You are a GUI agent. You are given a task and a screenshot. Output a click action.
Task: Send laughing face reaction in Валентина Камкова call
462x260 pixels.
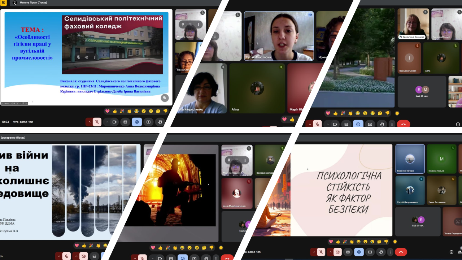pos(358,113)
